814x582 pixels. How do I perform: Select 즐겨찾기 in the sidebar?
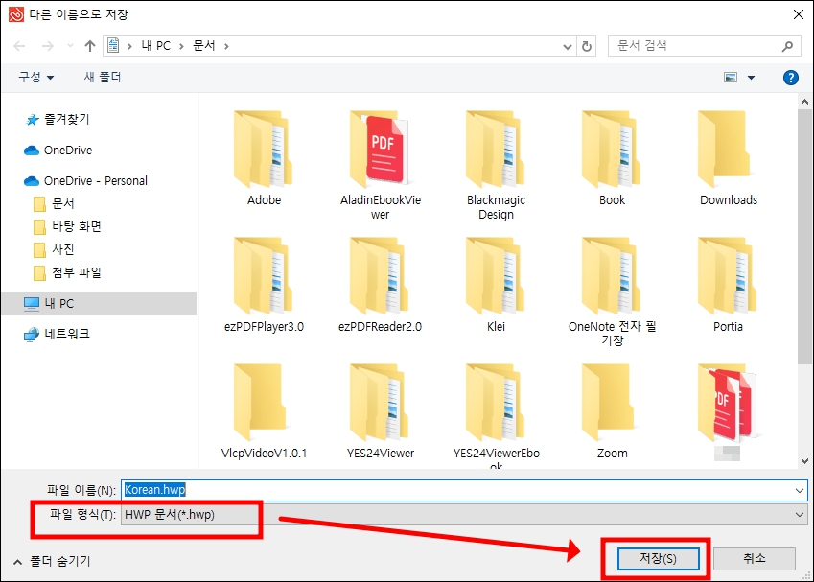coord(58,120)
